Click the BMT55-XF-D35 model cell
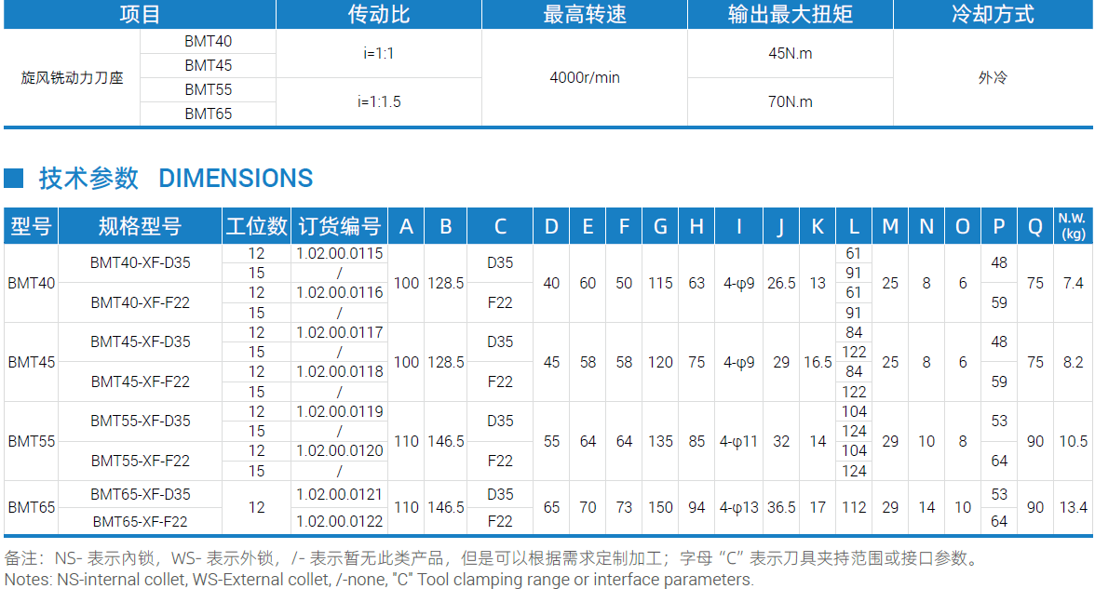This screenshot has width=1095, height=589. click(x=141, y=421)
